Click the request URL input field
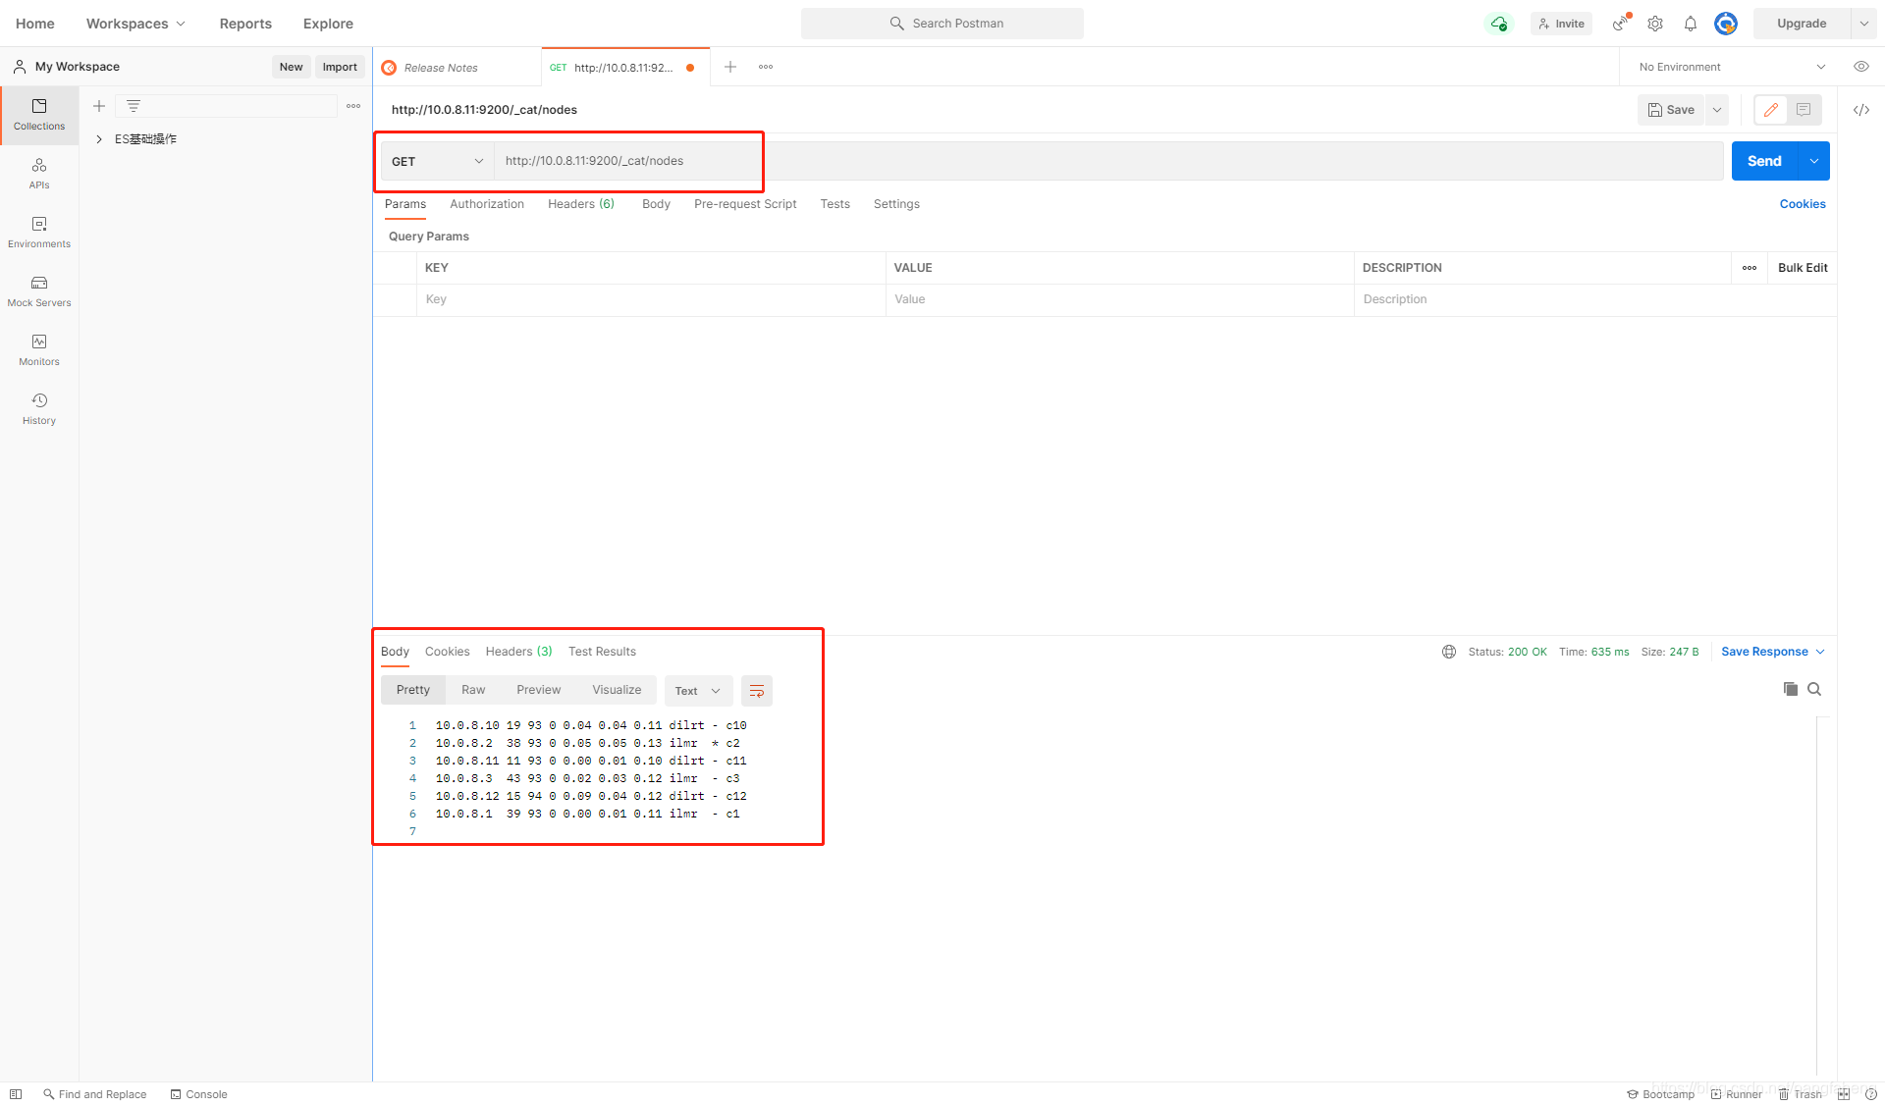The image size is (1885, 1106). coord(1108,161)
